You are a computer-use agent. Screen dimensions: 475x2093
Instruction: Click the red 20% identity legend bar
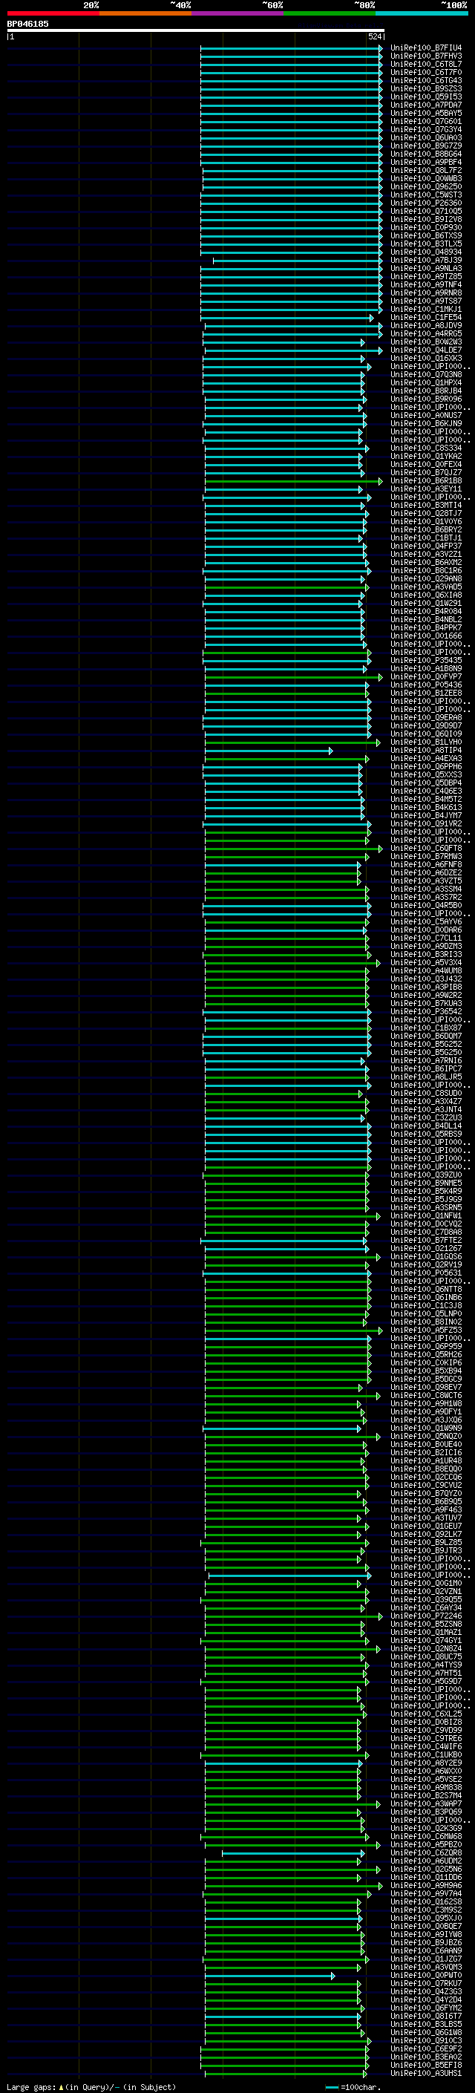[x=53, y=13]
